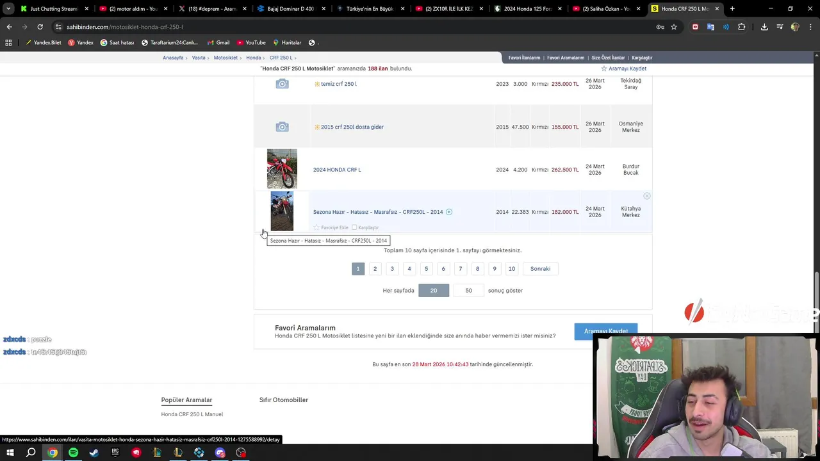Open Favori İlanlarım link
The height and width of the screenshot is (461, 820).
524,58
